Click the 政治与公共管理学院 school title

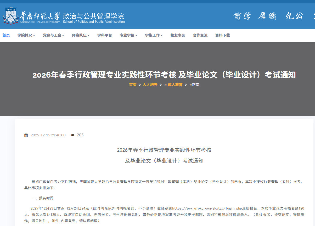93,16
